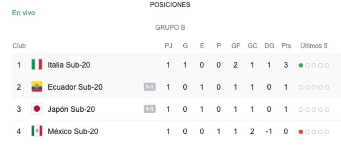Click Italy's green win dot
The image size is (341, 161).
pyautogui.click(x=301, y=65)
